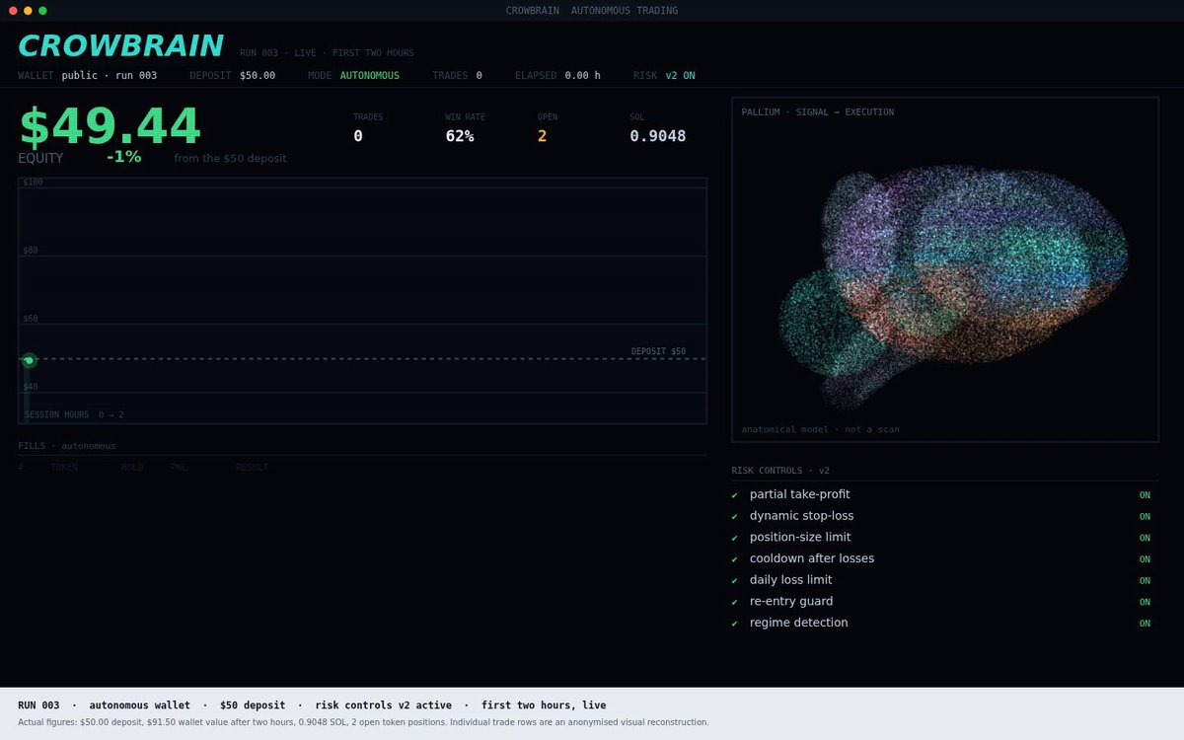Click the checkmark icon beside partial take-profit
This screenshot has height=740, width=1184.
tap(734, 495)
